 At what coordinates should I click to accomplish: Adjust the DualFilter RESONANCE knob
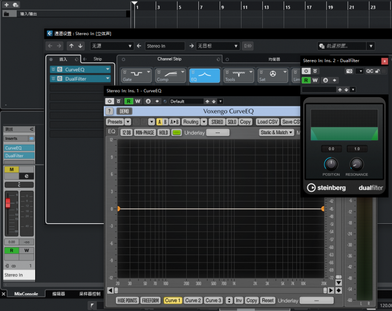[x=356, y=164]
